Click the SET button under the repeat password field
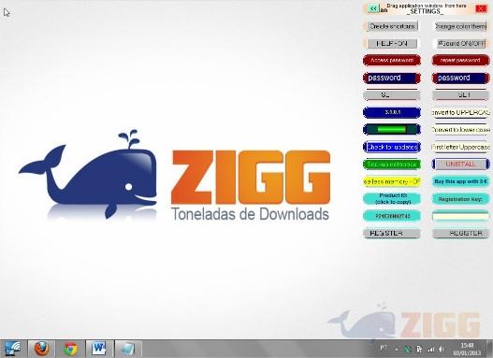Image resolution: width=493 pixels, height=358 pixels. click(x=460, y=94)
